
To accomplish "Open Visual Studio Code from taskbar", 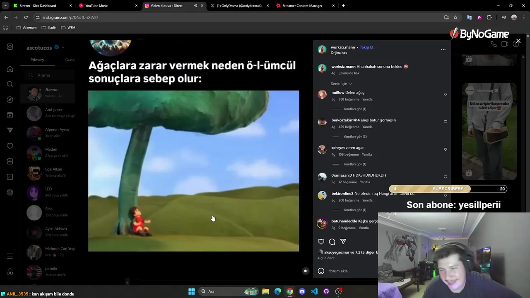I will tap(314, 291).
